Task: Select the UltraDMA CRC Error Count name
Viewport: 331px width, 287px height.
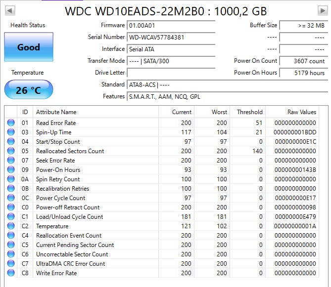Action: [71, 263]
